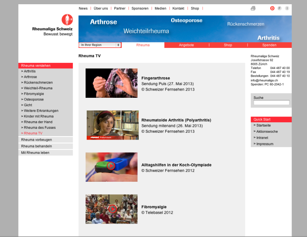Open the 'In Ihrer Region' dropdown

100,45
